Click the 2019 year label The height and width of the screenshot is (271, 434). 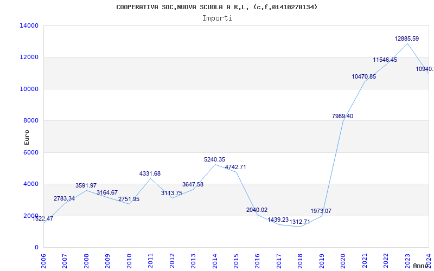pos(322,261)
